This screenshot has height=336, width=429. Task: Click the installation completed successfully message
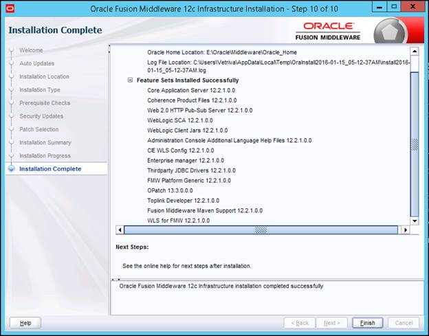click(221, 287)
